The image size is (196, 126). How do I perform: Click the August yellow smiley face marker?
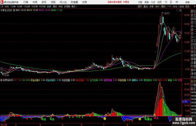coord(140,119)
